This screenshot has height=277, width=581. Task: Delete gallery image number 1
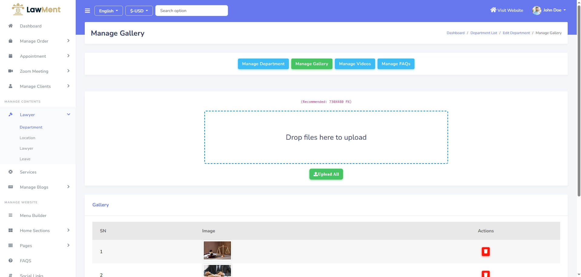click(486, 252)
